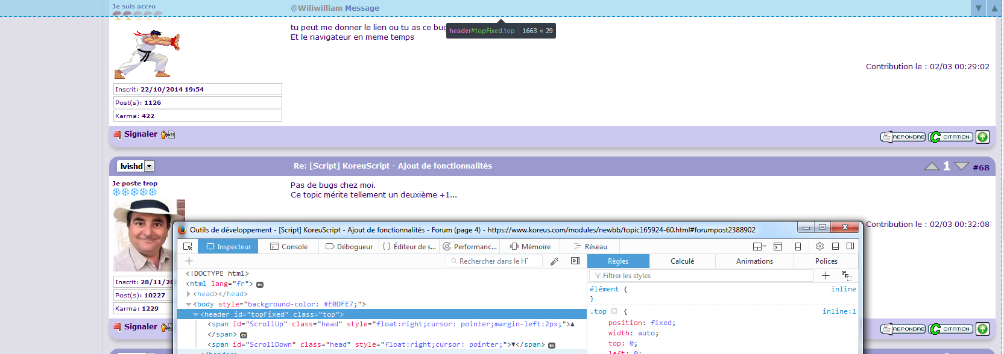This screenshot has width=1004, height=354.
Task: Toggle the inspector sidebar pane
Action: [575, 261]
